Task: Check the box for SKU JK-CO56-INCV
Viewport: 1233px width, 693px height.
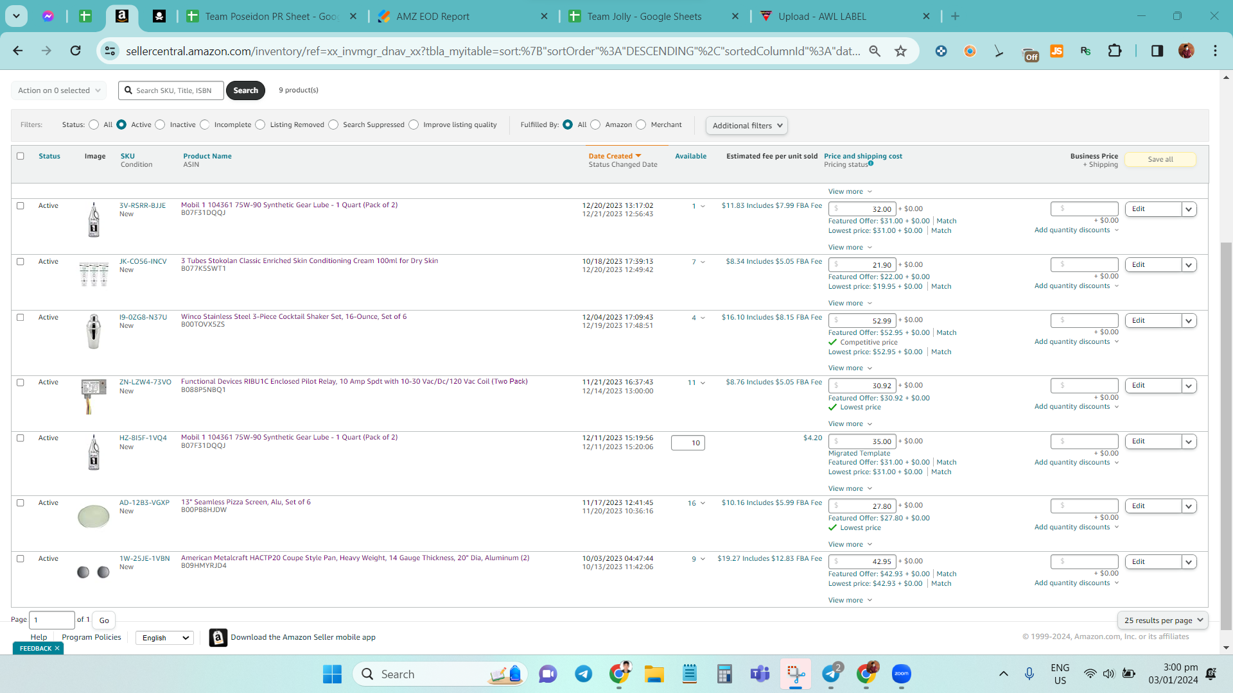Action: (x=21, y=262)
